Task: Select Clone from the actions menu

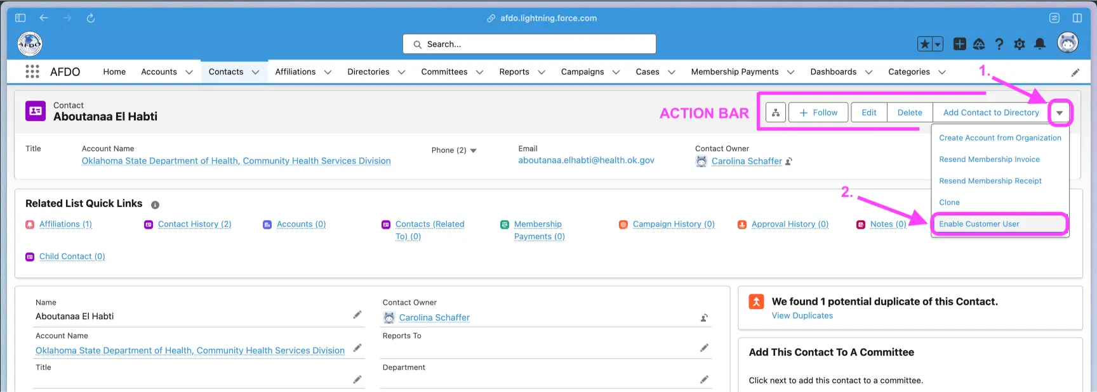Action: pos(1000,203)
